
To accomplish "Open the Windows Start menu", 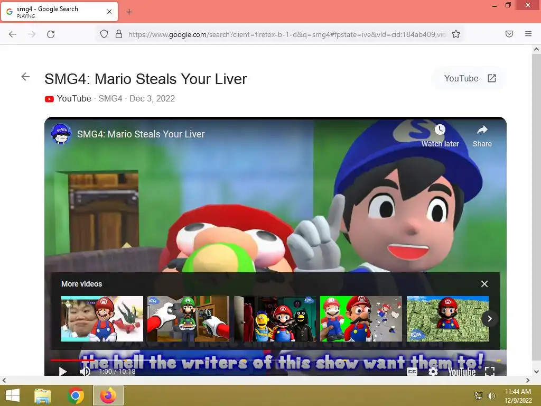I will tap(13, 395).
